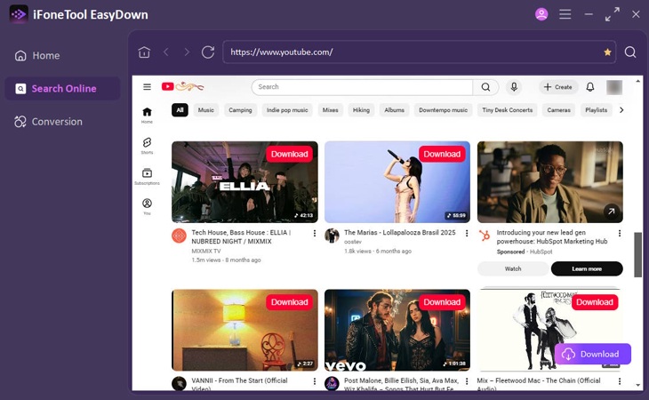This screenshot has height=400, width=649.
Task: Click scrollbar up arrow
Action: point(637,80)
